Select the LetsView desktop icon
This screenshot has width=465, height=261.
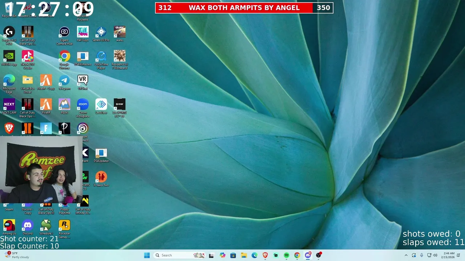pos(101,107)
